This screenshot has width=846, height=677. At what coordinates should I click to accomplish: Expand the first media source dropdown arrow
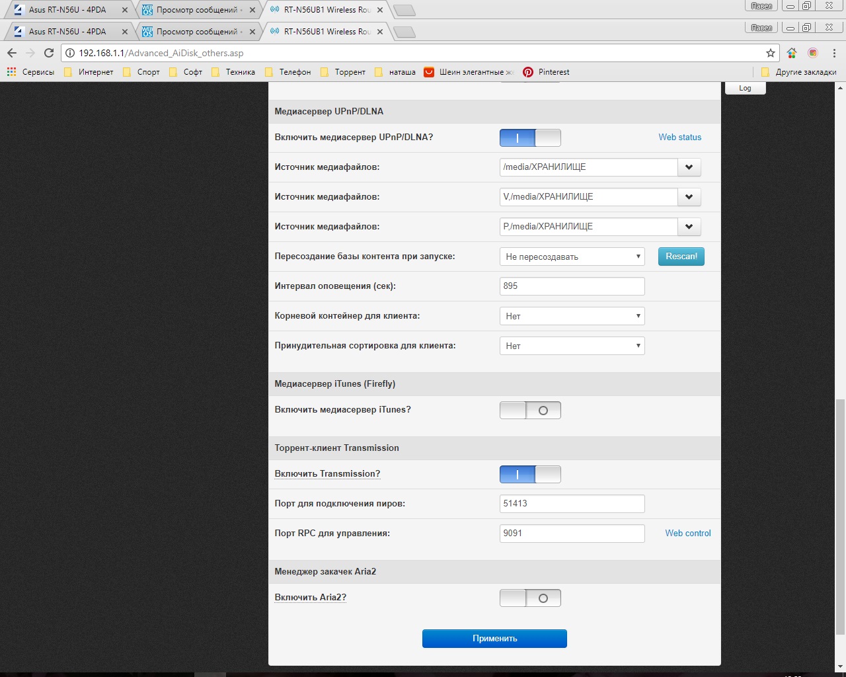[x=689, y=167]
